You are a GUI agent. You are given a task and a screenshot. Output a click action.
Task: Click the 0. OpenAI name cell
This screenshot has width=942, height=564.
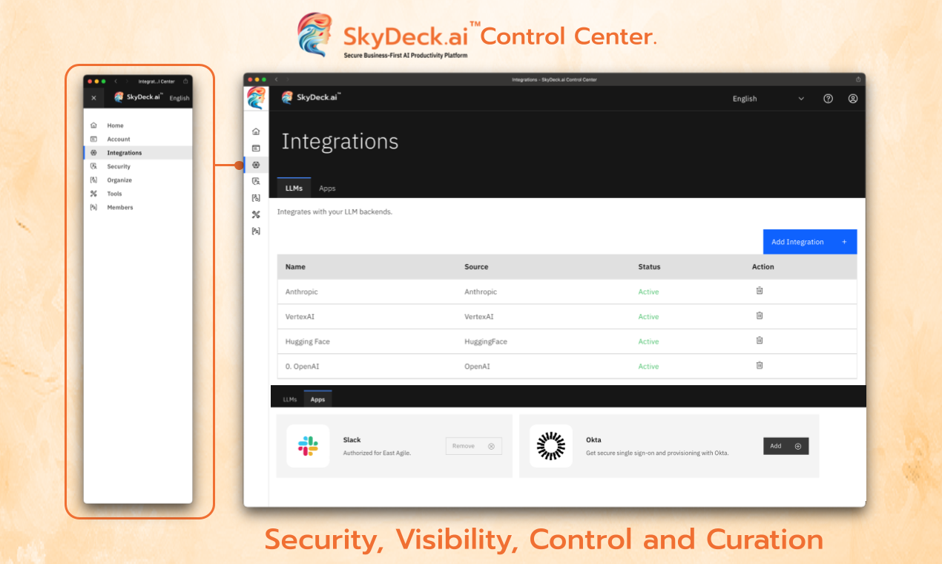pyautogui.click(x=303, y=367)
